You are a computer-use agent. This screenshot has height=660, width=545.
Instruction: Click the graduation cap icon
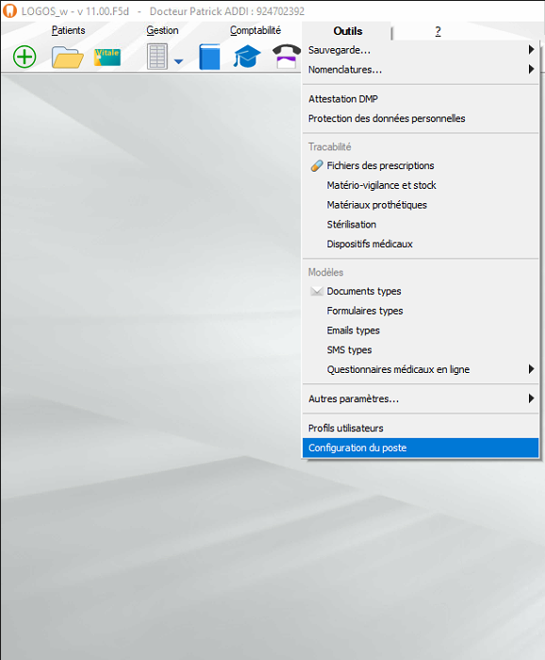point(247,57)
